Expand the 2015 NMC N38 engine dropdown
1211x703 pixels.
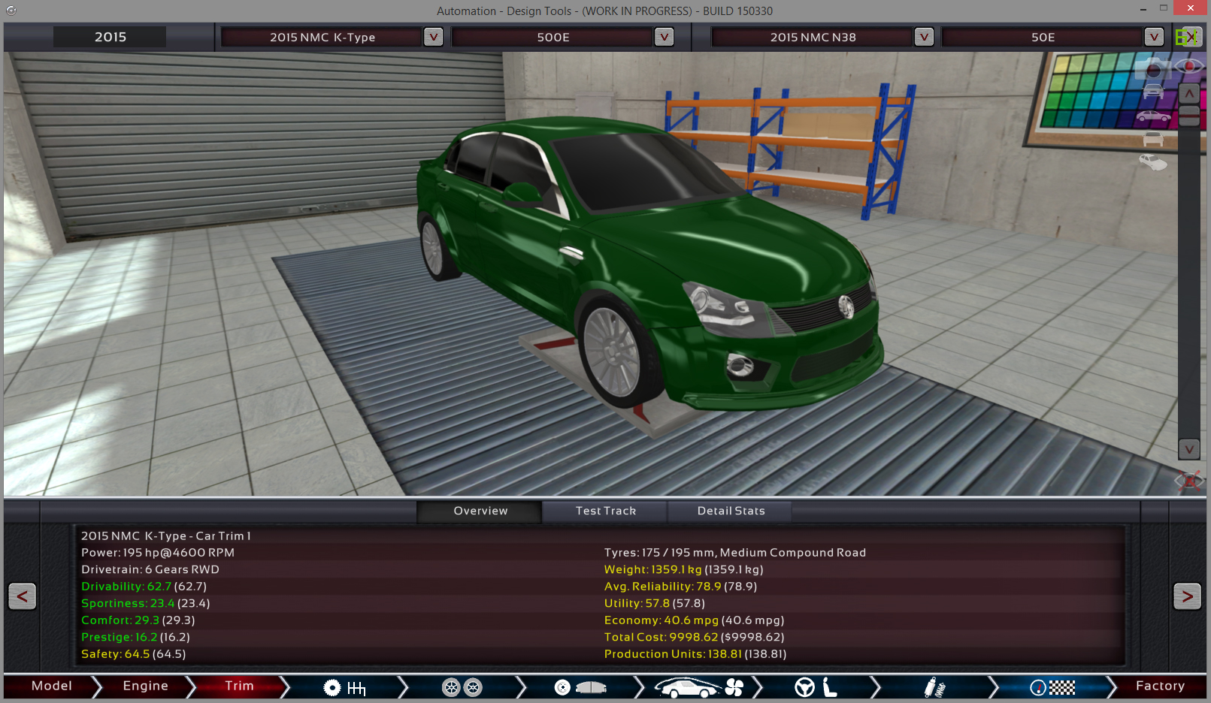point(924,37)
